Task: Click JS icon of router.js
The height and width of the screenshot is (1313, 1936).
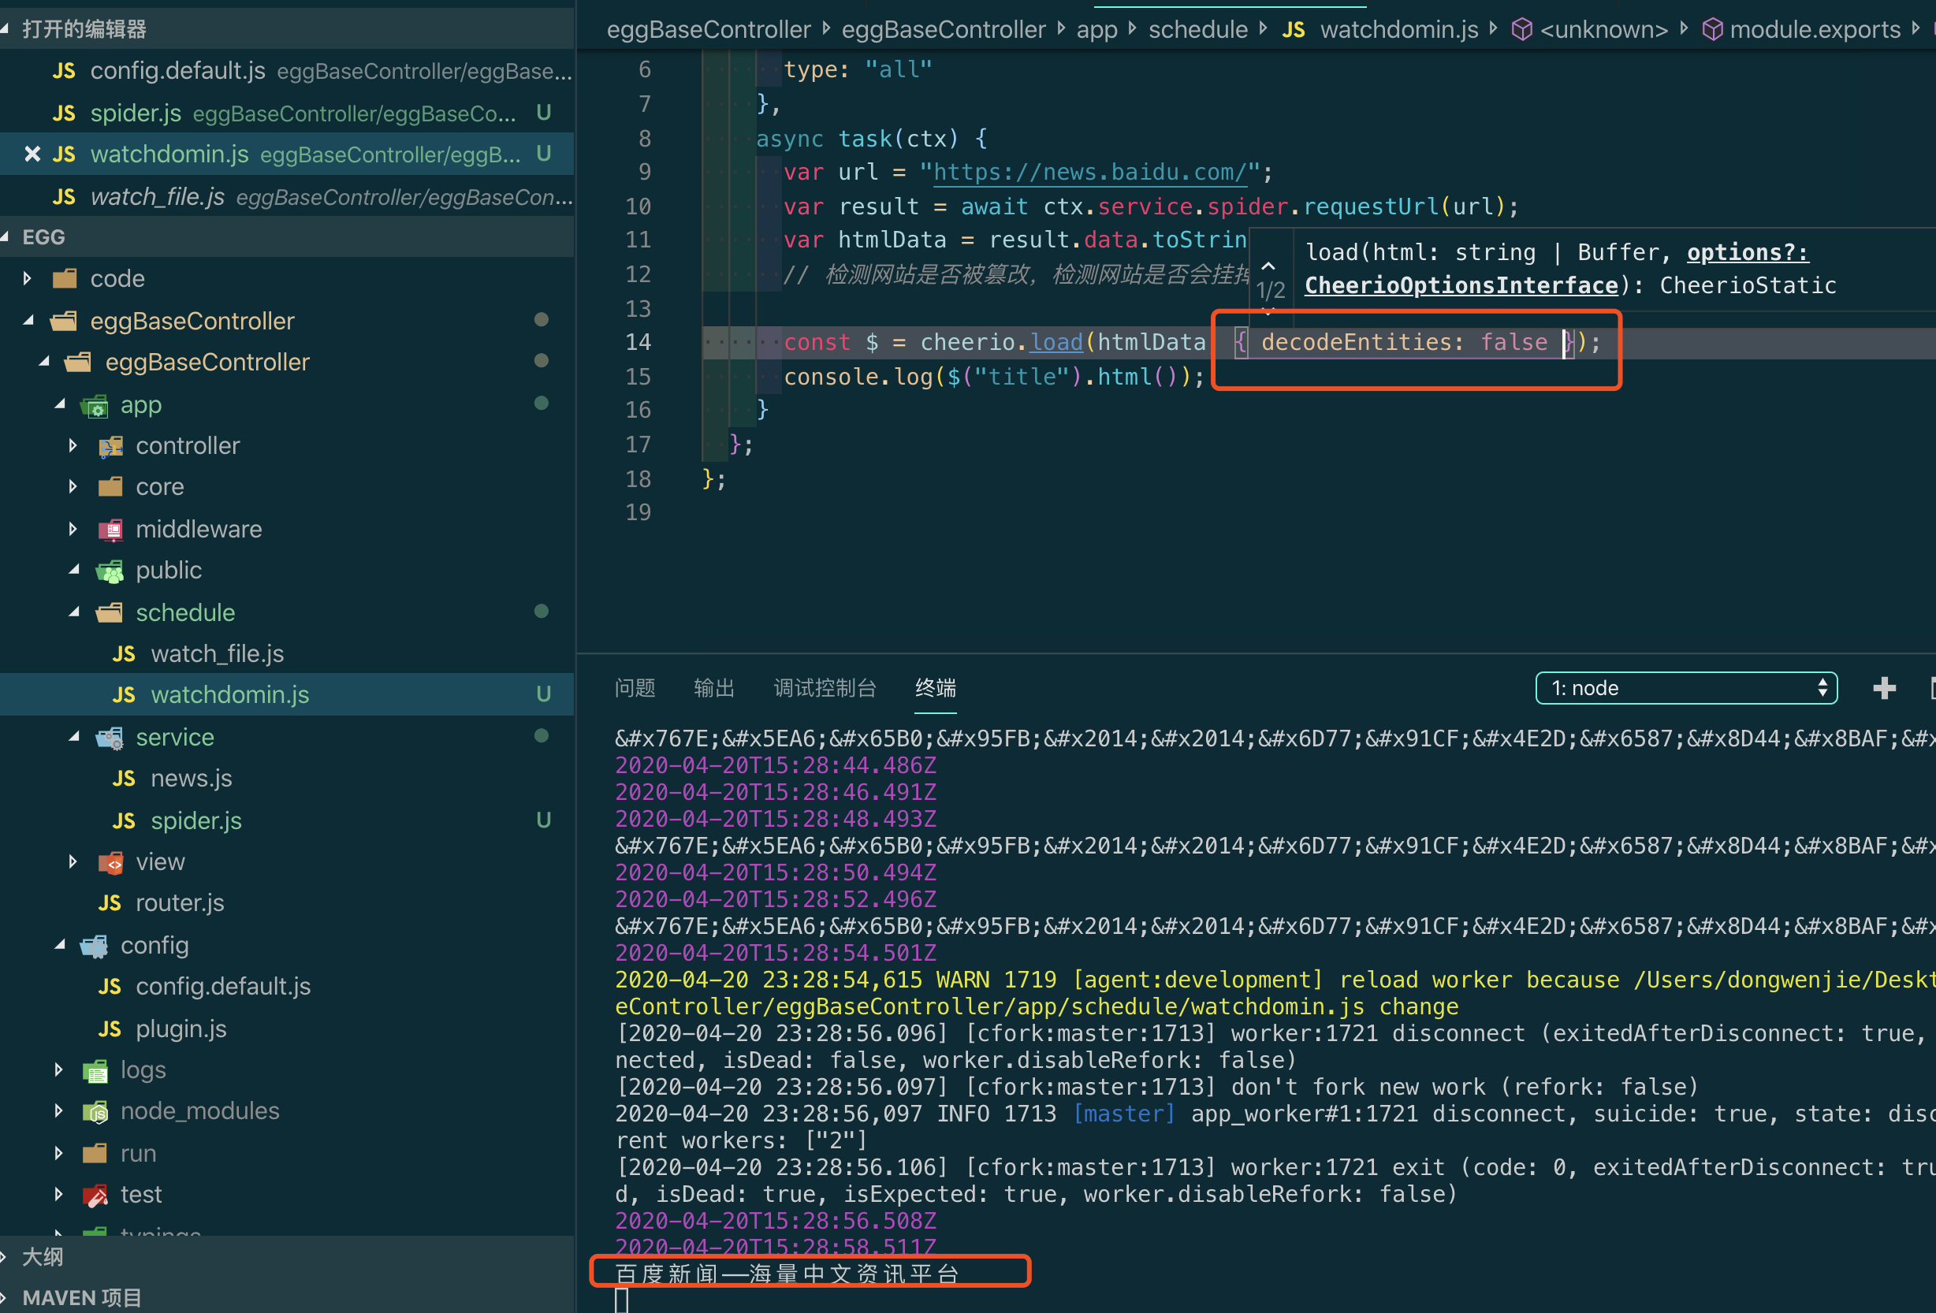Action: click(109, 904)
